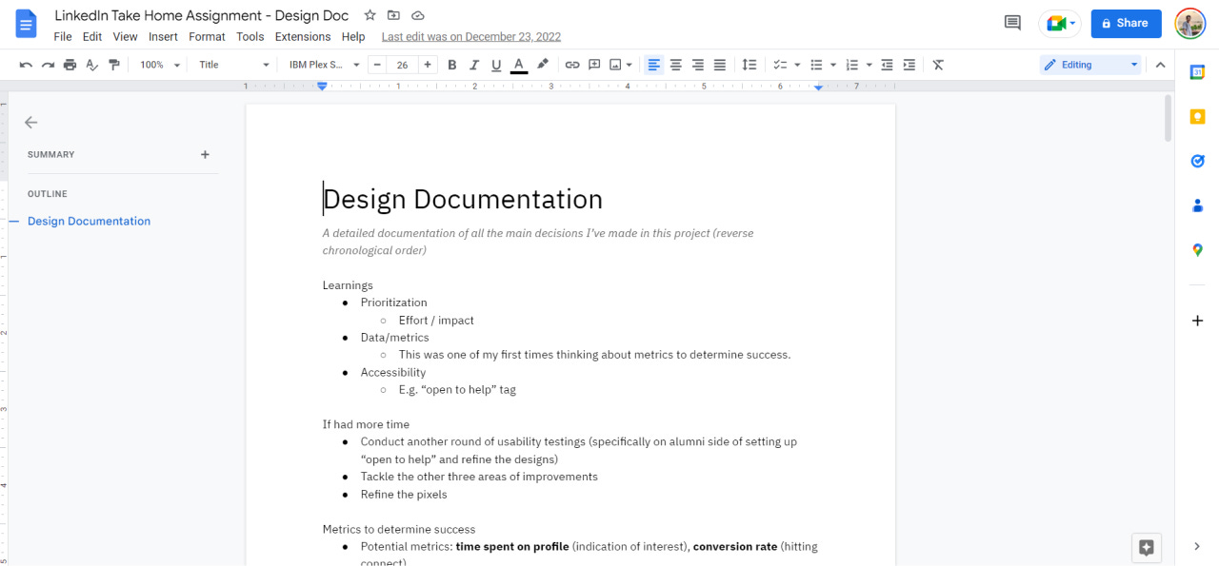Toggle bold text formatting
Screen dimensions: 1219x566
click(x=451, y=64)
